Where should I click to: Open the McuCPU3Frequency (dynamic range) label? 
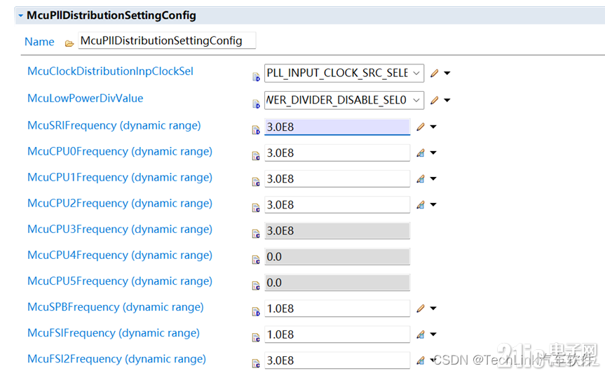[120, 229]
